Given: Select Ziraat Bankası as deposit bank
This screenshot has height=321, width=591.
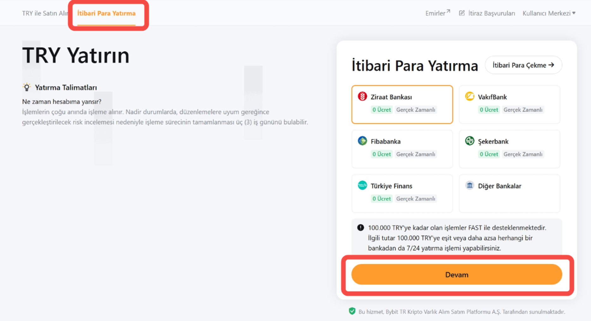Looking at the screenshot, I should tap(402, 104).
